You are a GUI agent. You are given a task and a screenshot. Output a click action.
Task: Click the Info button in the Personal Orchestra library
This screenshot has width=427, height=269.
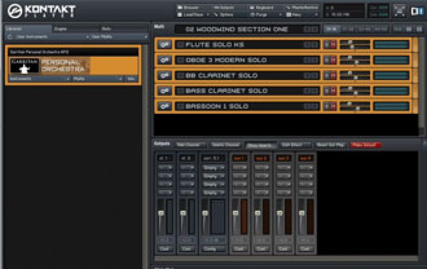131,78
